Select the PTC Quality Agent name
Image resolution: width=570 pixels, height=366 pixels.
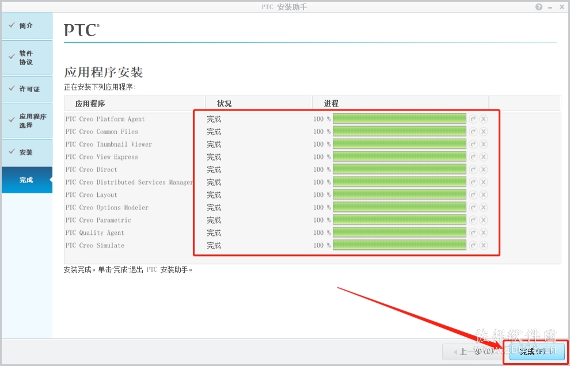[x=95, y=232]
